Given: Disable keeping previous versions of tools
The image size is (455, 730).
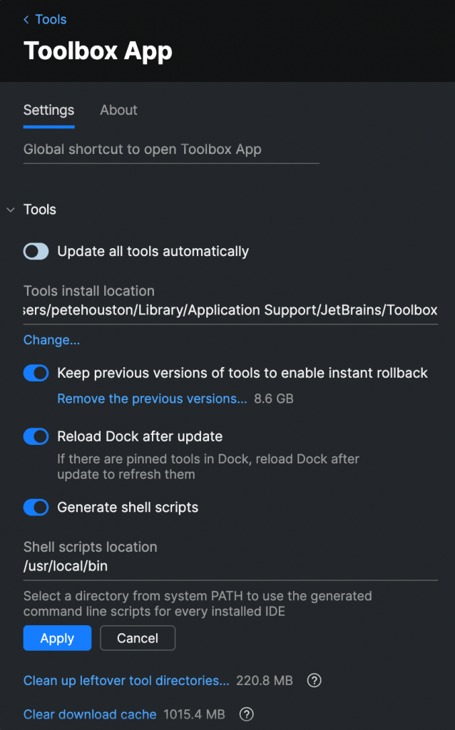Looking at the screenshot, I should pos(36,373).
